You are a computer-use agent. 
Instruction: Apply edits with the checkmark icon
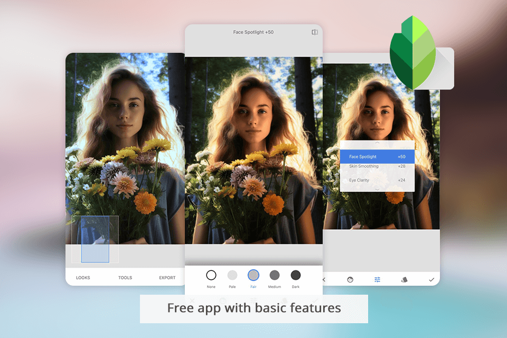pos(431,280)
